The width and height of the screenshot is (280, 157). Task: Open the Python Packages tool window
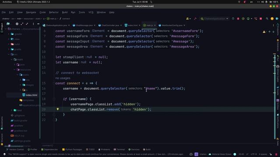tap(72, 150)
